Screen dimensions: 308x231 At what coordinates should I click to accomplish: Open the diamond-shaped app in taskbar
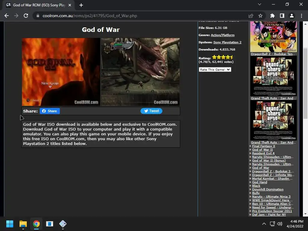pos(63,224)
